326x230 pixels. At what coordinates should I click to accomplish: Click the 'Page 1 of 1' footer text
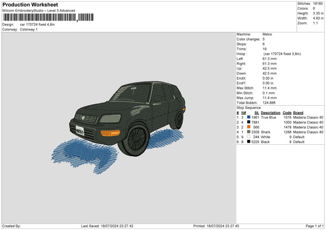315,226
